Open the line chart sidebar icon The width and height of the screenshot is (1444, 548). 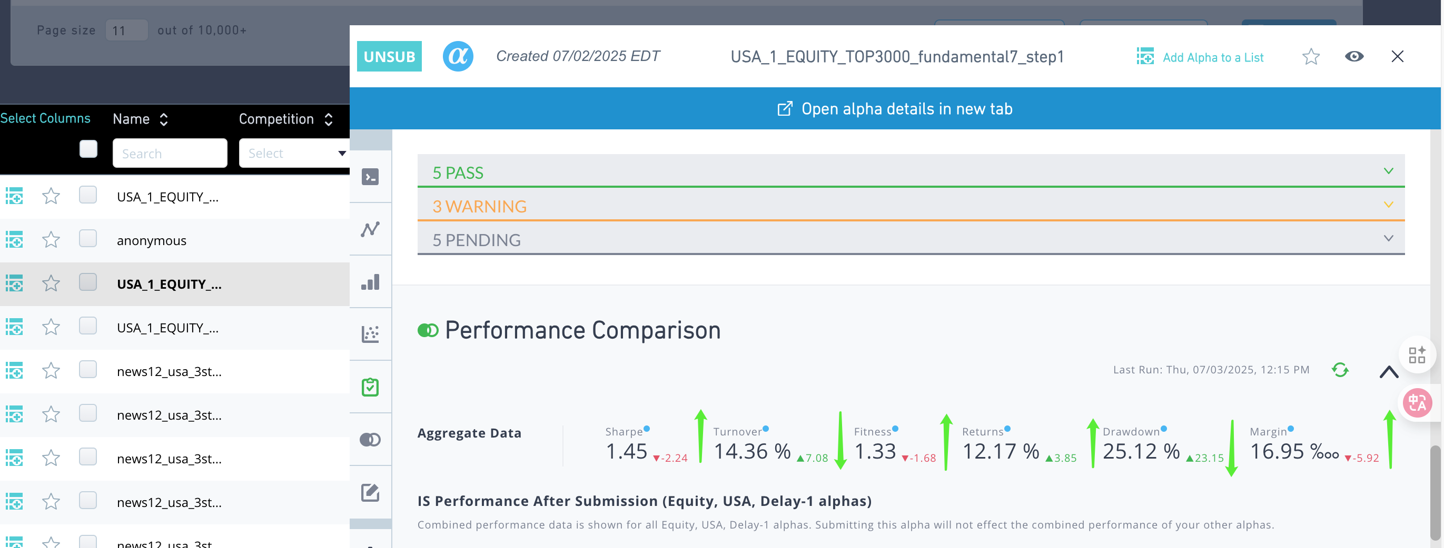370,229
